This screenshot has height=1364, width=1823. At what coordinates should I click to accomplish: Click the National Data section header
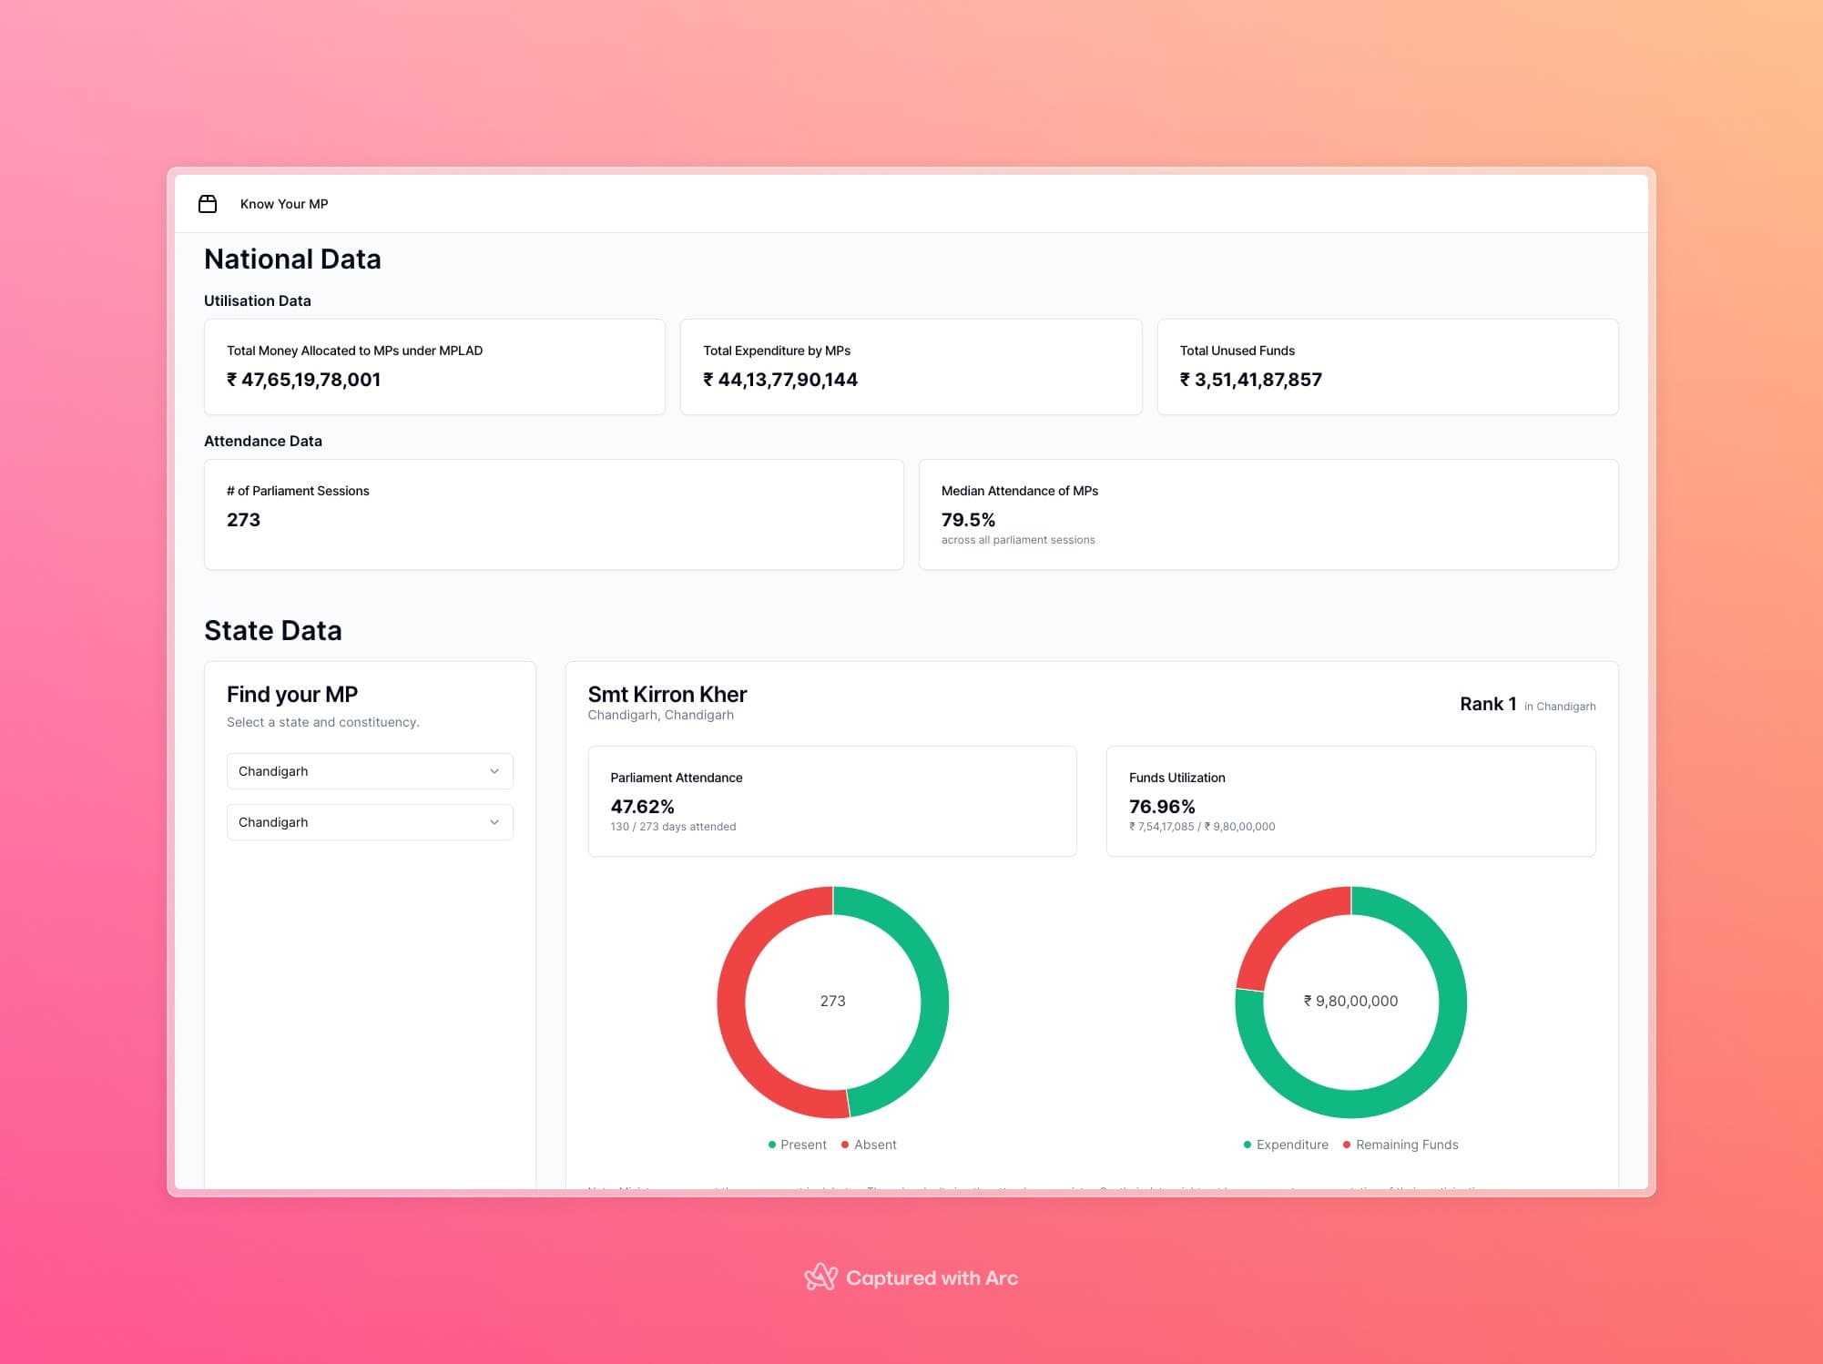click(x=292, y=258)
